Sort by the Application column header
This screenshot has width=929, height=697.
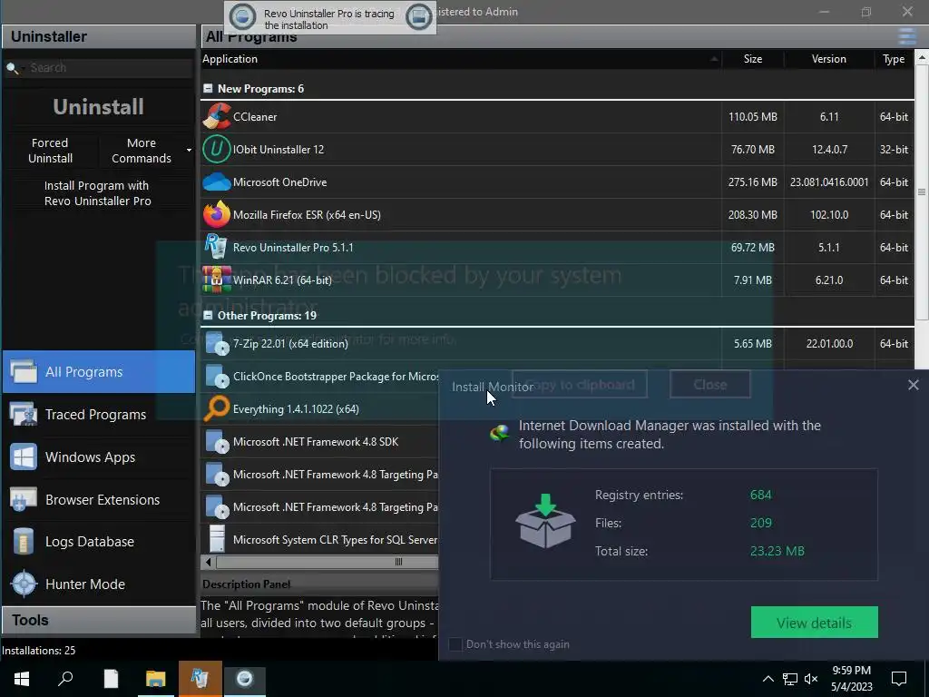461,59
